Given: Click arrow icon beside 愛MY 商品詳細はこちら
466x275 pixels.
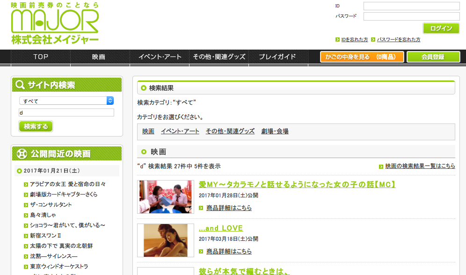Looking at the screenshot, I should click(201, 208).
